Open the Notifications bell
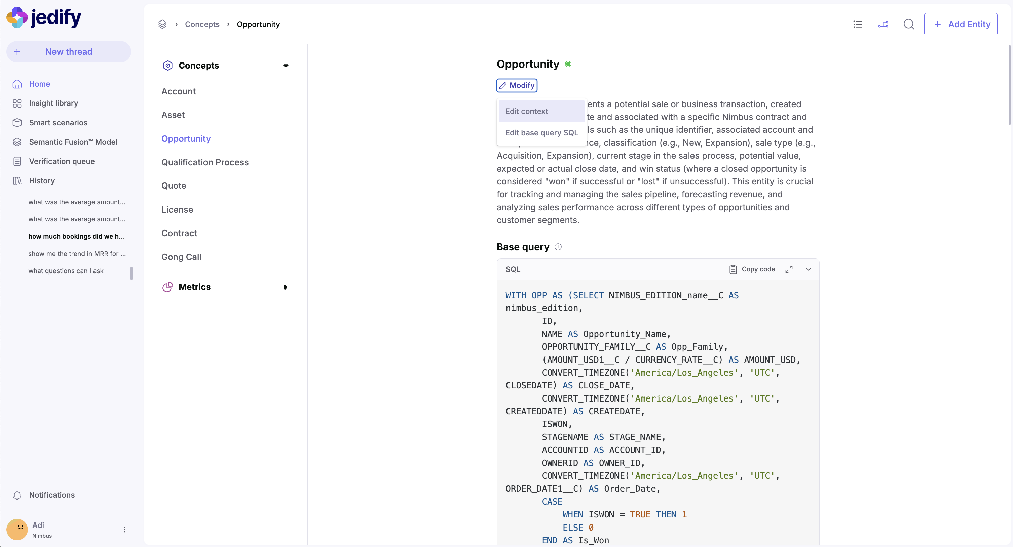This screenshot has height=547, width=1013. tap(17, 495)
